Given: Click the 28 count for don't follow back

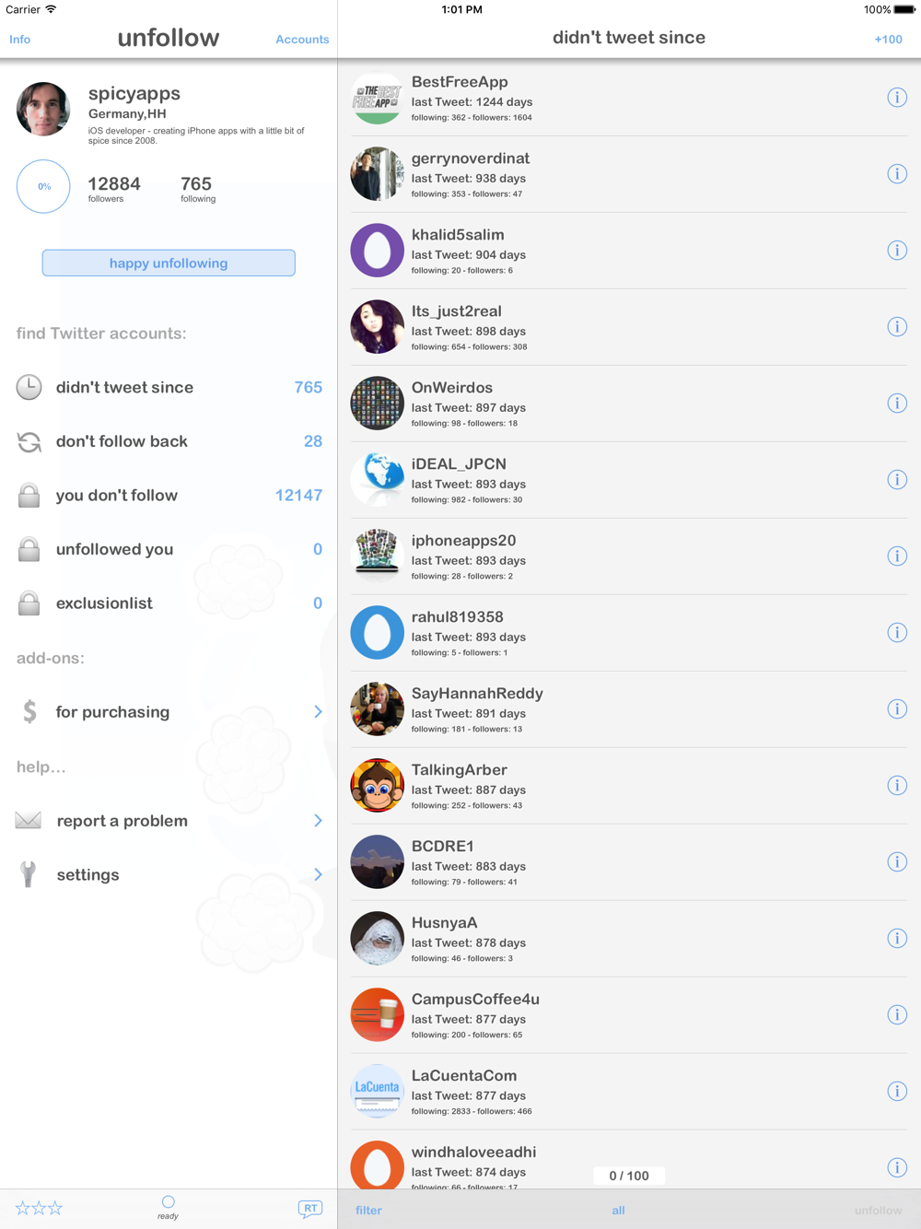Looking at the screenshot, I should 313,441.
